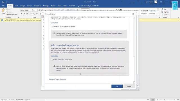
Task: Open the font size dropdown
Action: (x=37, y=10)
